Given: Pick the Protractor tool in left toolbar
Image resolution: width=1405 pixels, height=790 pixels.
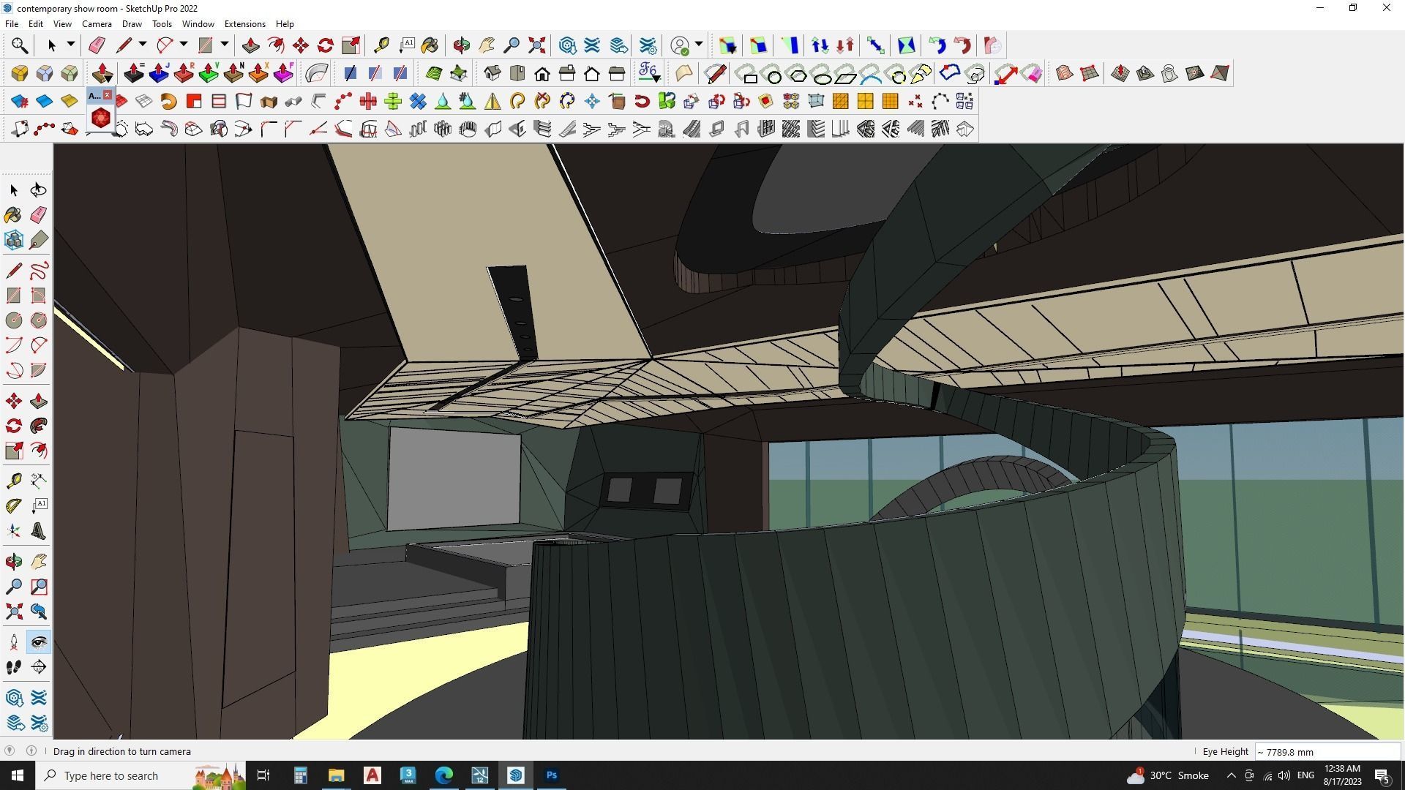Looking at the screenshot, I should coord(13,505).
